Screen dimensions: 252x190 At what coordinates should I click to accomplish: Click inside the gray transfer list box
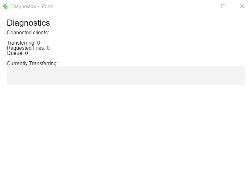tap(126, 76)
